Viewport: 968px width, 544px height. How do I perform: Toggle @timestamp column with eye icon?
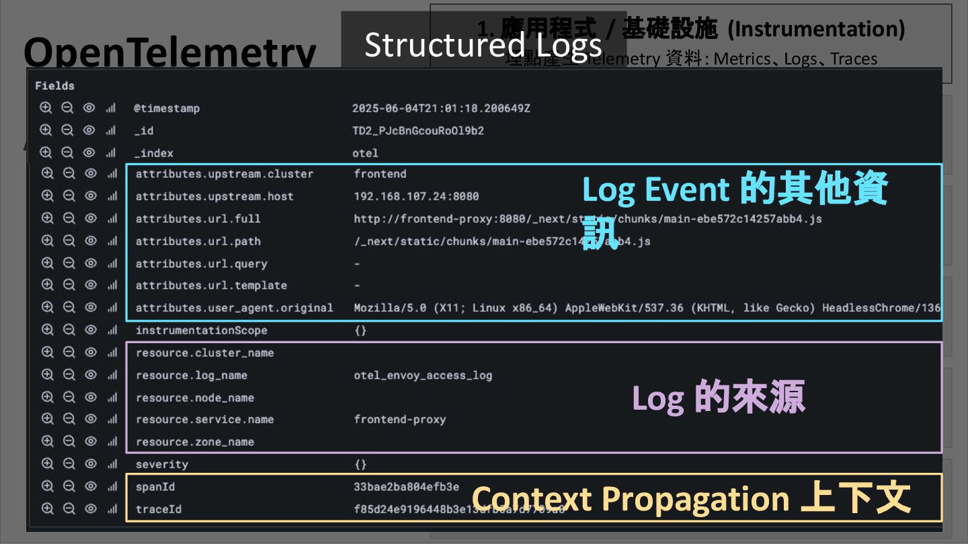click(89, 108)
